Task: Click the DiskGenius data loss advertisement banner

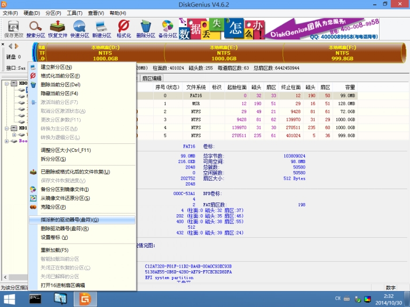Action: [x=279, y=29]
